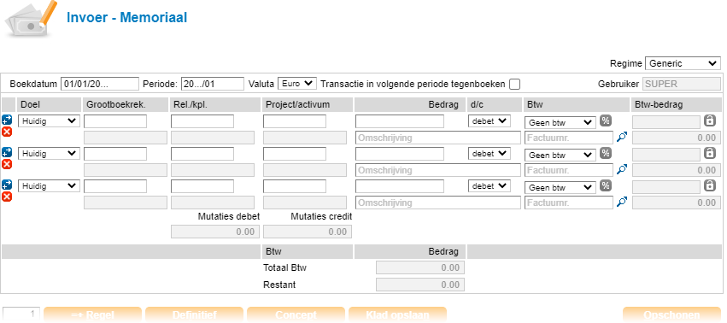Click the Opschonen button
The width and height of the screenshot is (727, 323).
click(x=671, y=314)
